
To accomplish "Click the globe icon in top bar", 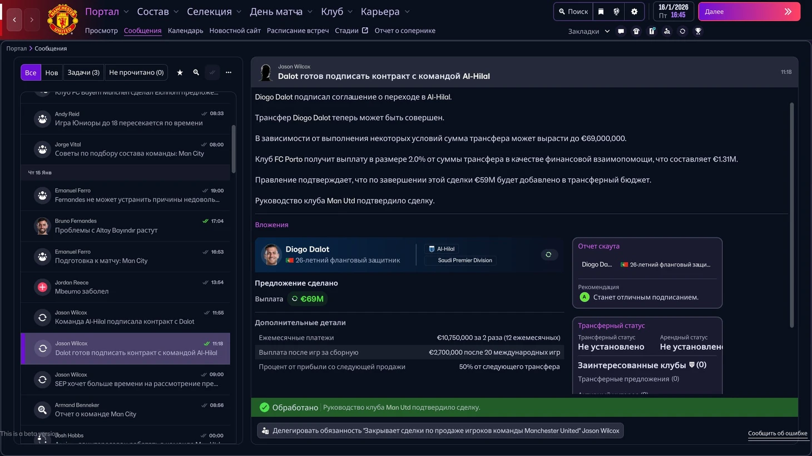I will click(x=616, y=12).
